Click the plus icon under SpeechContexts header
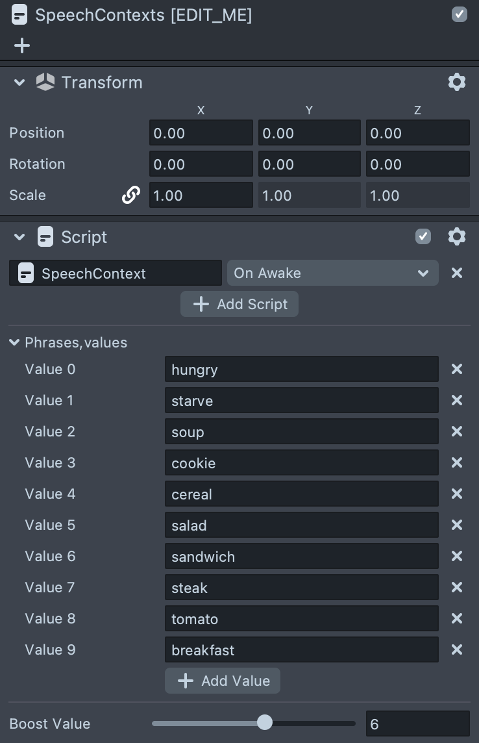Viewport: 479px width, 743px height. [22, 45]
